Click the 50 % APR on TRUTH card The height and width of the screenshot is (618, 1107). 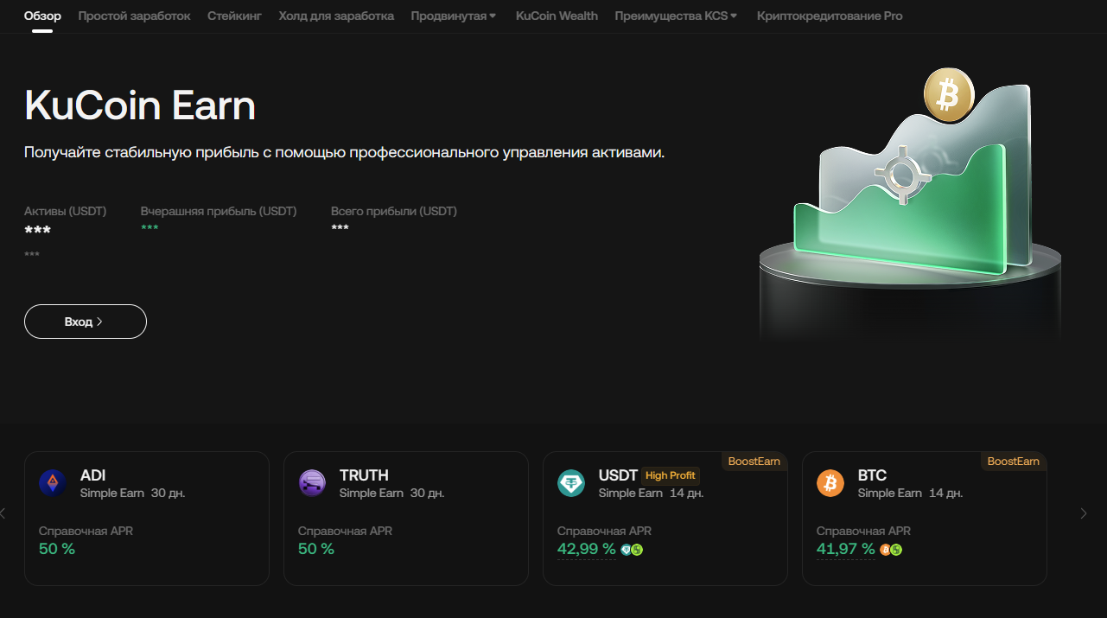pos(316,549)
